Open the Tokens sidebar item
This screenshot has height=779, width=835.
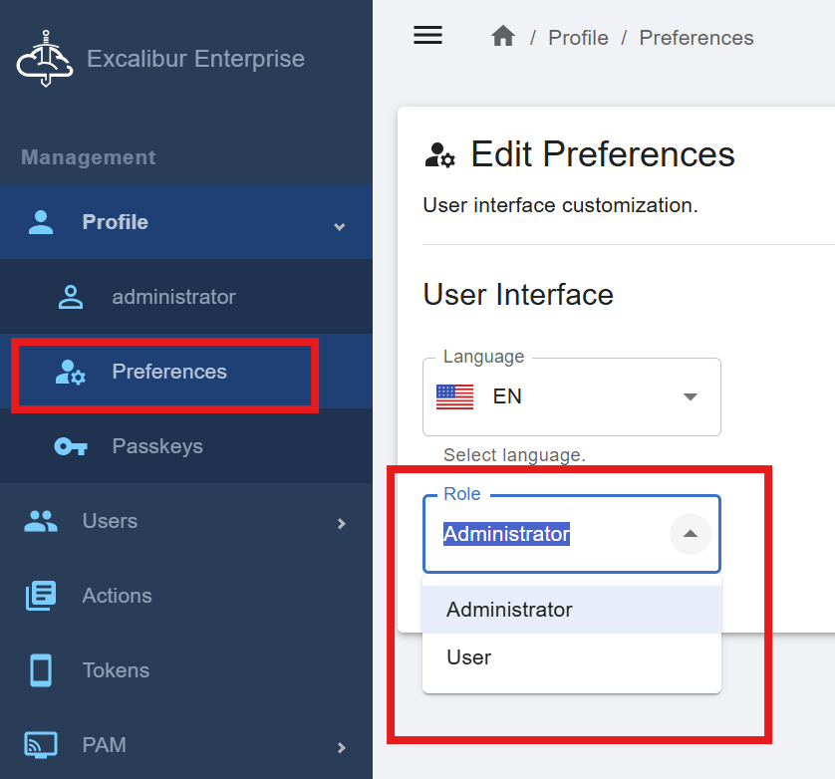click(x=186, y=670)
